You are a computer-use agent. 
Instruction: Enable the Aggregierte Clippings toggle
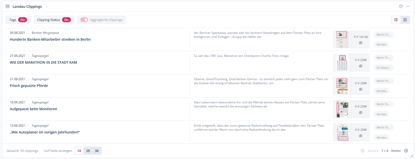pyautogui.click(x=84, y=20)
